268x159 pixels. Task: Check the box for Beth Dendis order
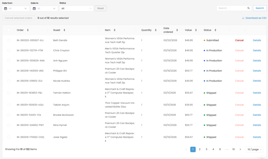9,40
